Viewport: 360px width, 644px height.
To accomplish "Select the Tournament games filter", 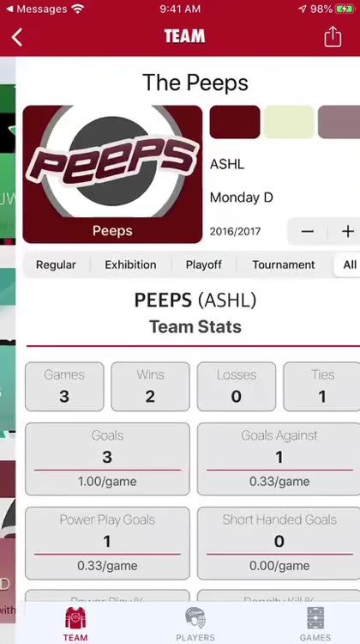I will click(x=284, y=264).
